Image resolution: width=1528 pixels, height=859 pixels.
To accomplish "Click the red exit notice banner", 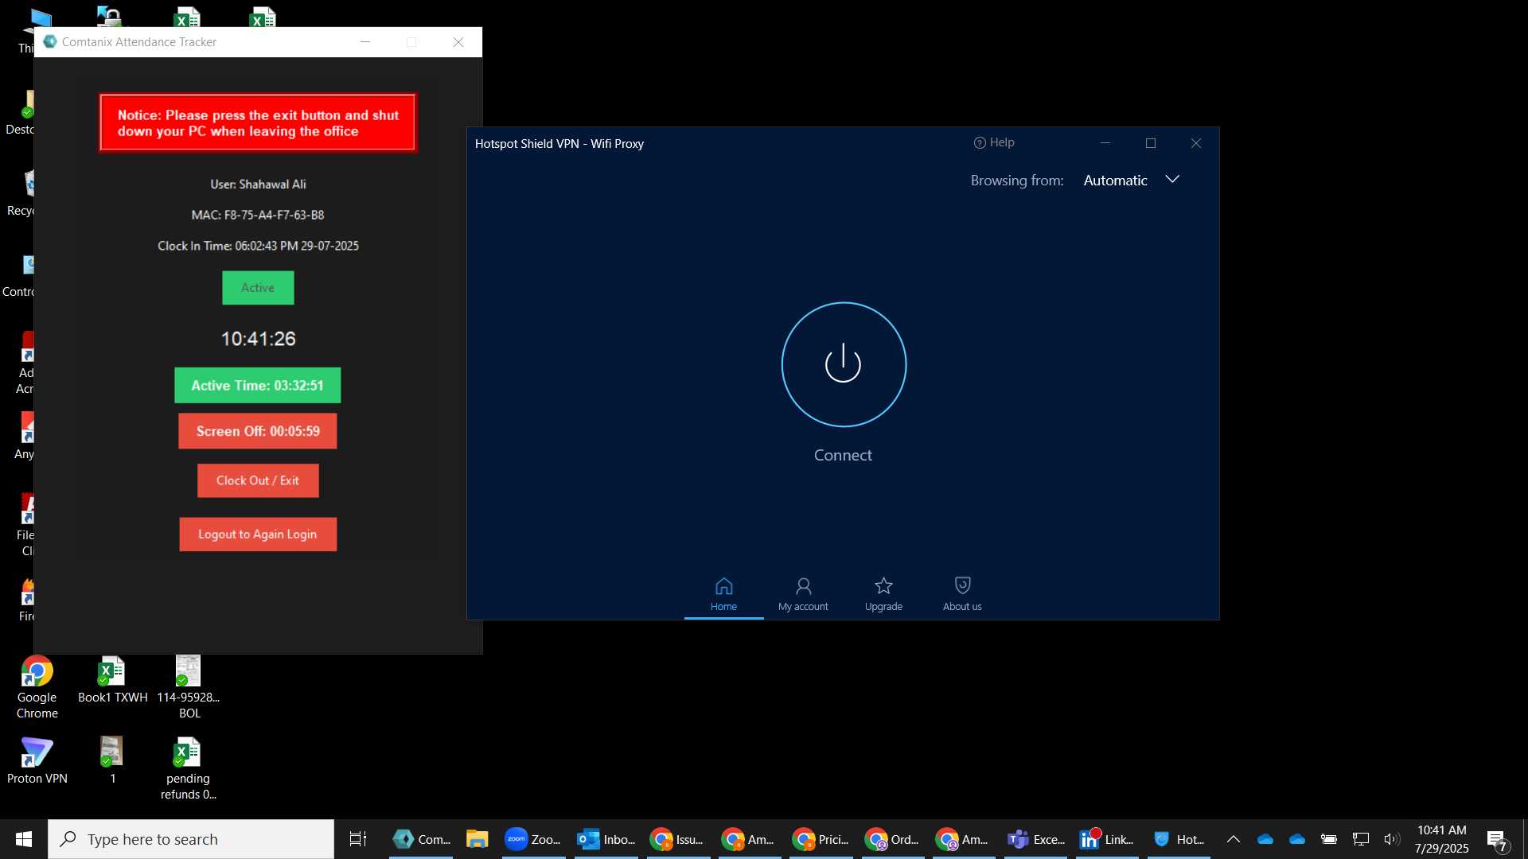I will (x=258, y=123).
